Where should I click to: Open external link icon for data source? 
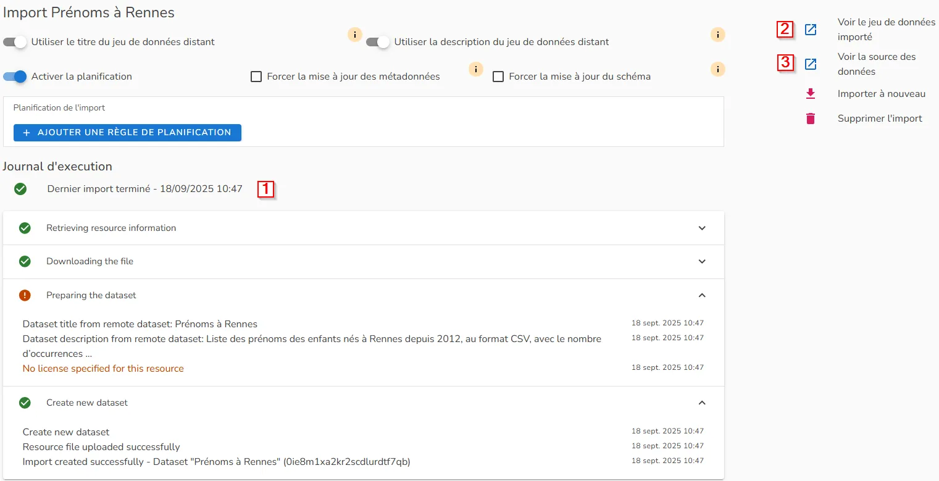pos(811,64)
